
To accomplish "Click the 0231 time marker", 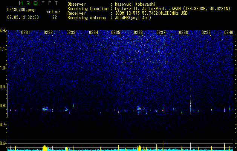I will pos(26,32).
